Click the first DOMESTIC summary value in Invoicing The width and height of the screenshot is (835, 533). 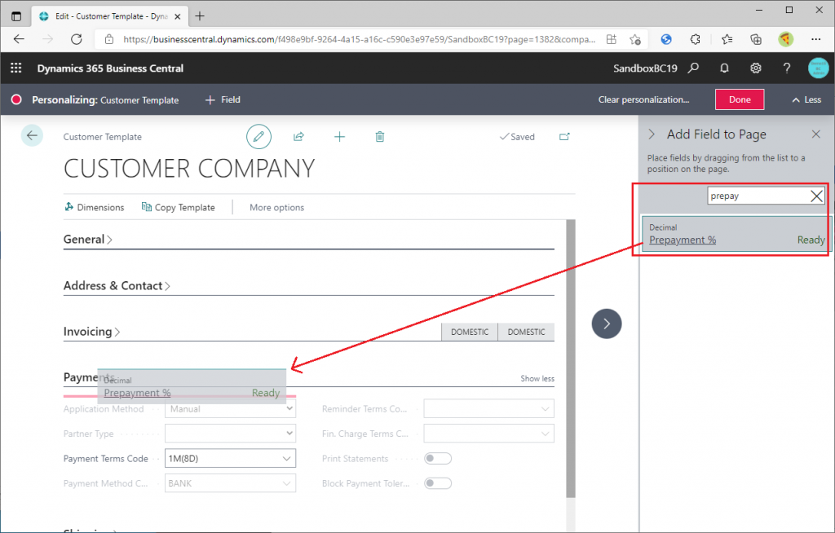470,332
